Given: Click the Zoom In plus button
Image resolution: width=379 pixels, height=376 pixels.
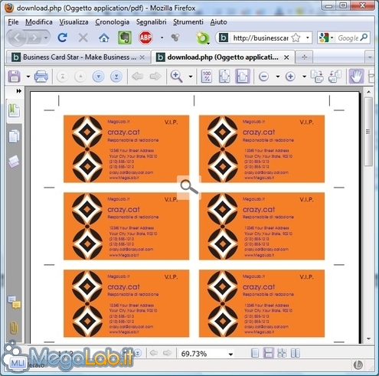Looking at the screenshot, I should point(290,77).
